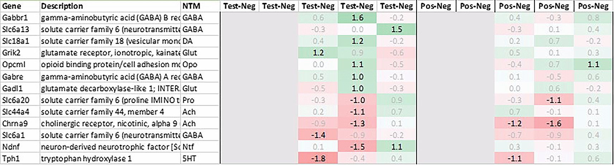This screenshot has width=614, height=165.
Task: Select the last Pos-Neg column header
Action: [x=593, y=6]
